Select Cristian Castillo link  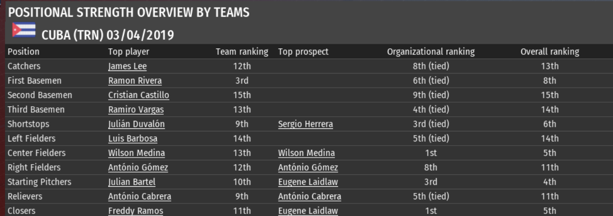tap(139, 96)
